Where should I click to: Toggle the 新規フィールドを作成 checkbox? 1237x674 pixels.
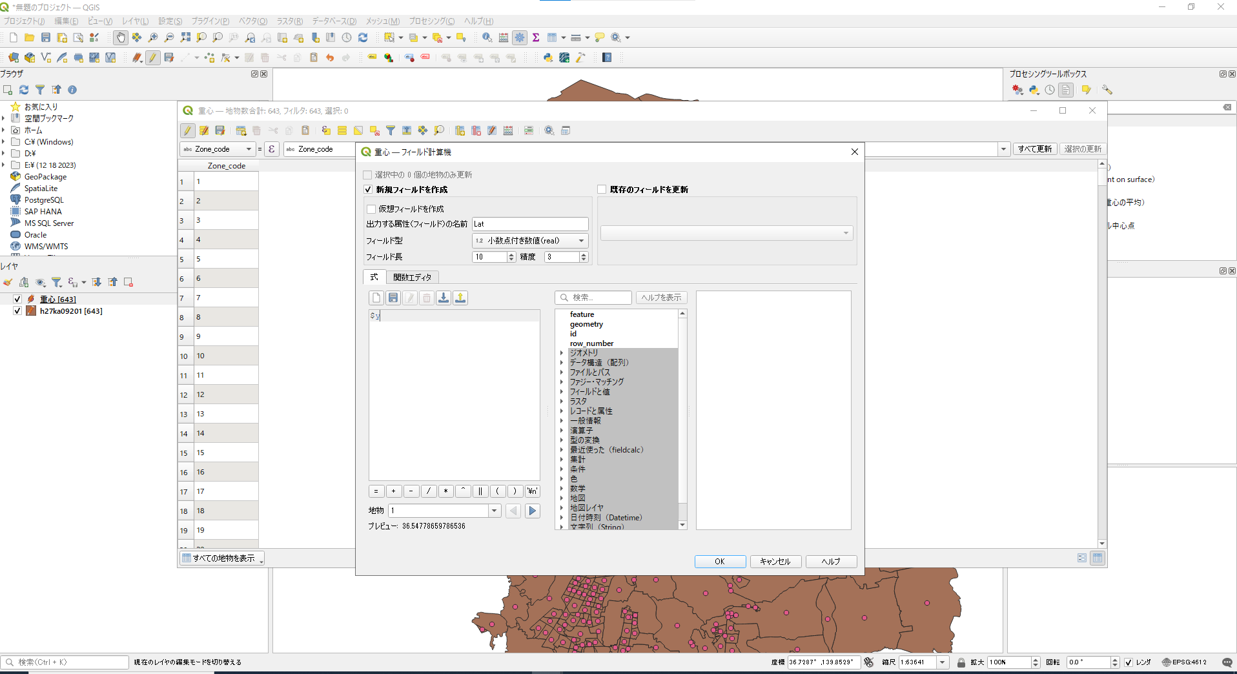pyautogui.click(x=369, y=190)
